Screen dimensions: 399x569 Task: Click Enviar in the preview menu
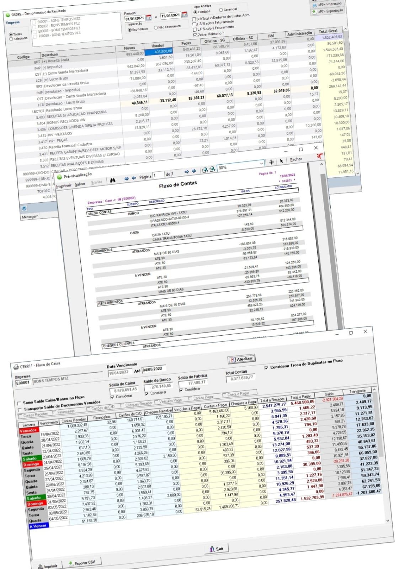tap(96, 182)
